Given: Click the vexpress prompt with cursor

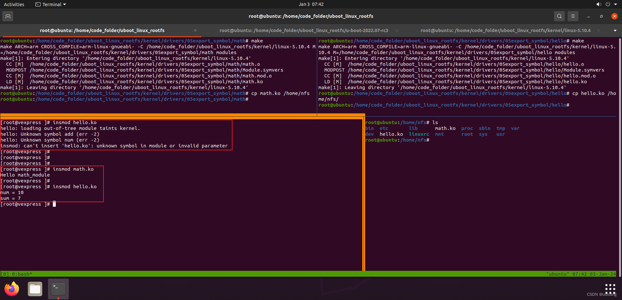Looking at the screenshot, I should coord(28,204).
